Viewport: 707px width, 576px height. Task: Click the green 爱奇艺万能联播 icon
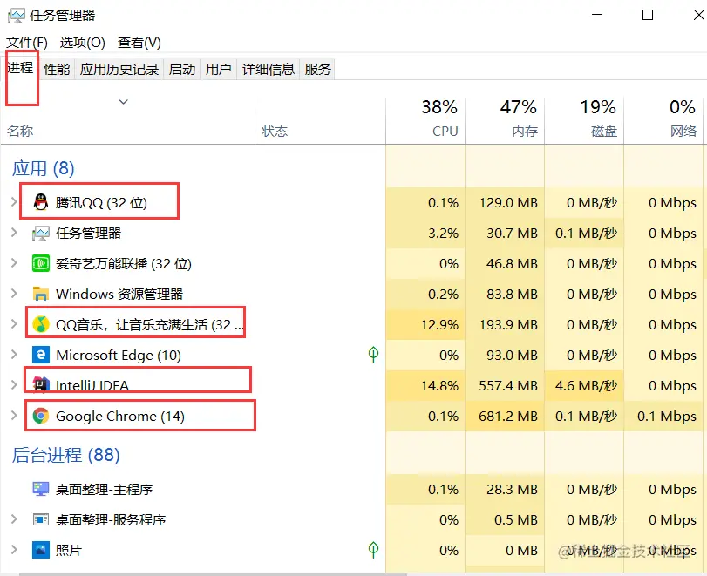click(41, 263)
